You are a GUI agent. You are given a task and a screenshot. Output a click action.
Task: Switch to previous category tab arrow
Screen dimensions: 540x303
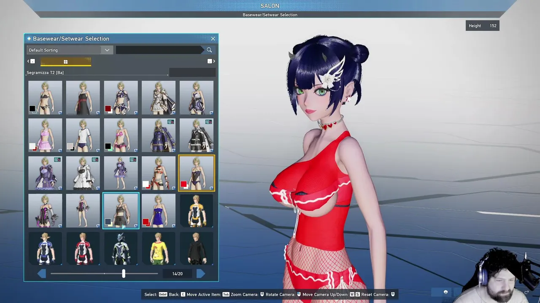pos(31,61)
